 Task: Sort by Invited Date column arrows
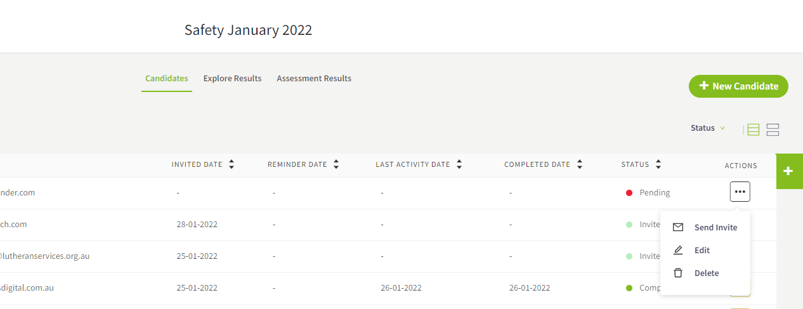point(232,164)
